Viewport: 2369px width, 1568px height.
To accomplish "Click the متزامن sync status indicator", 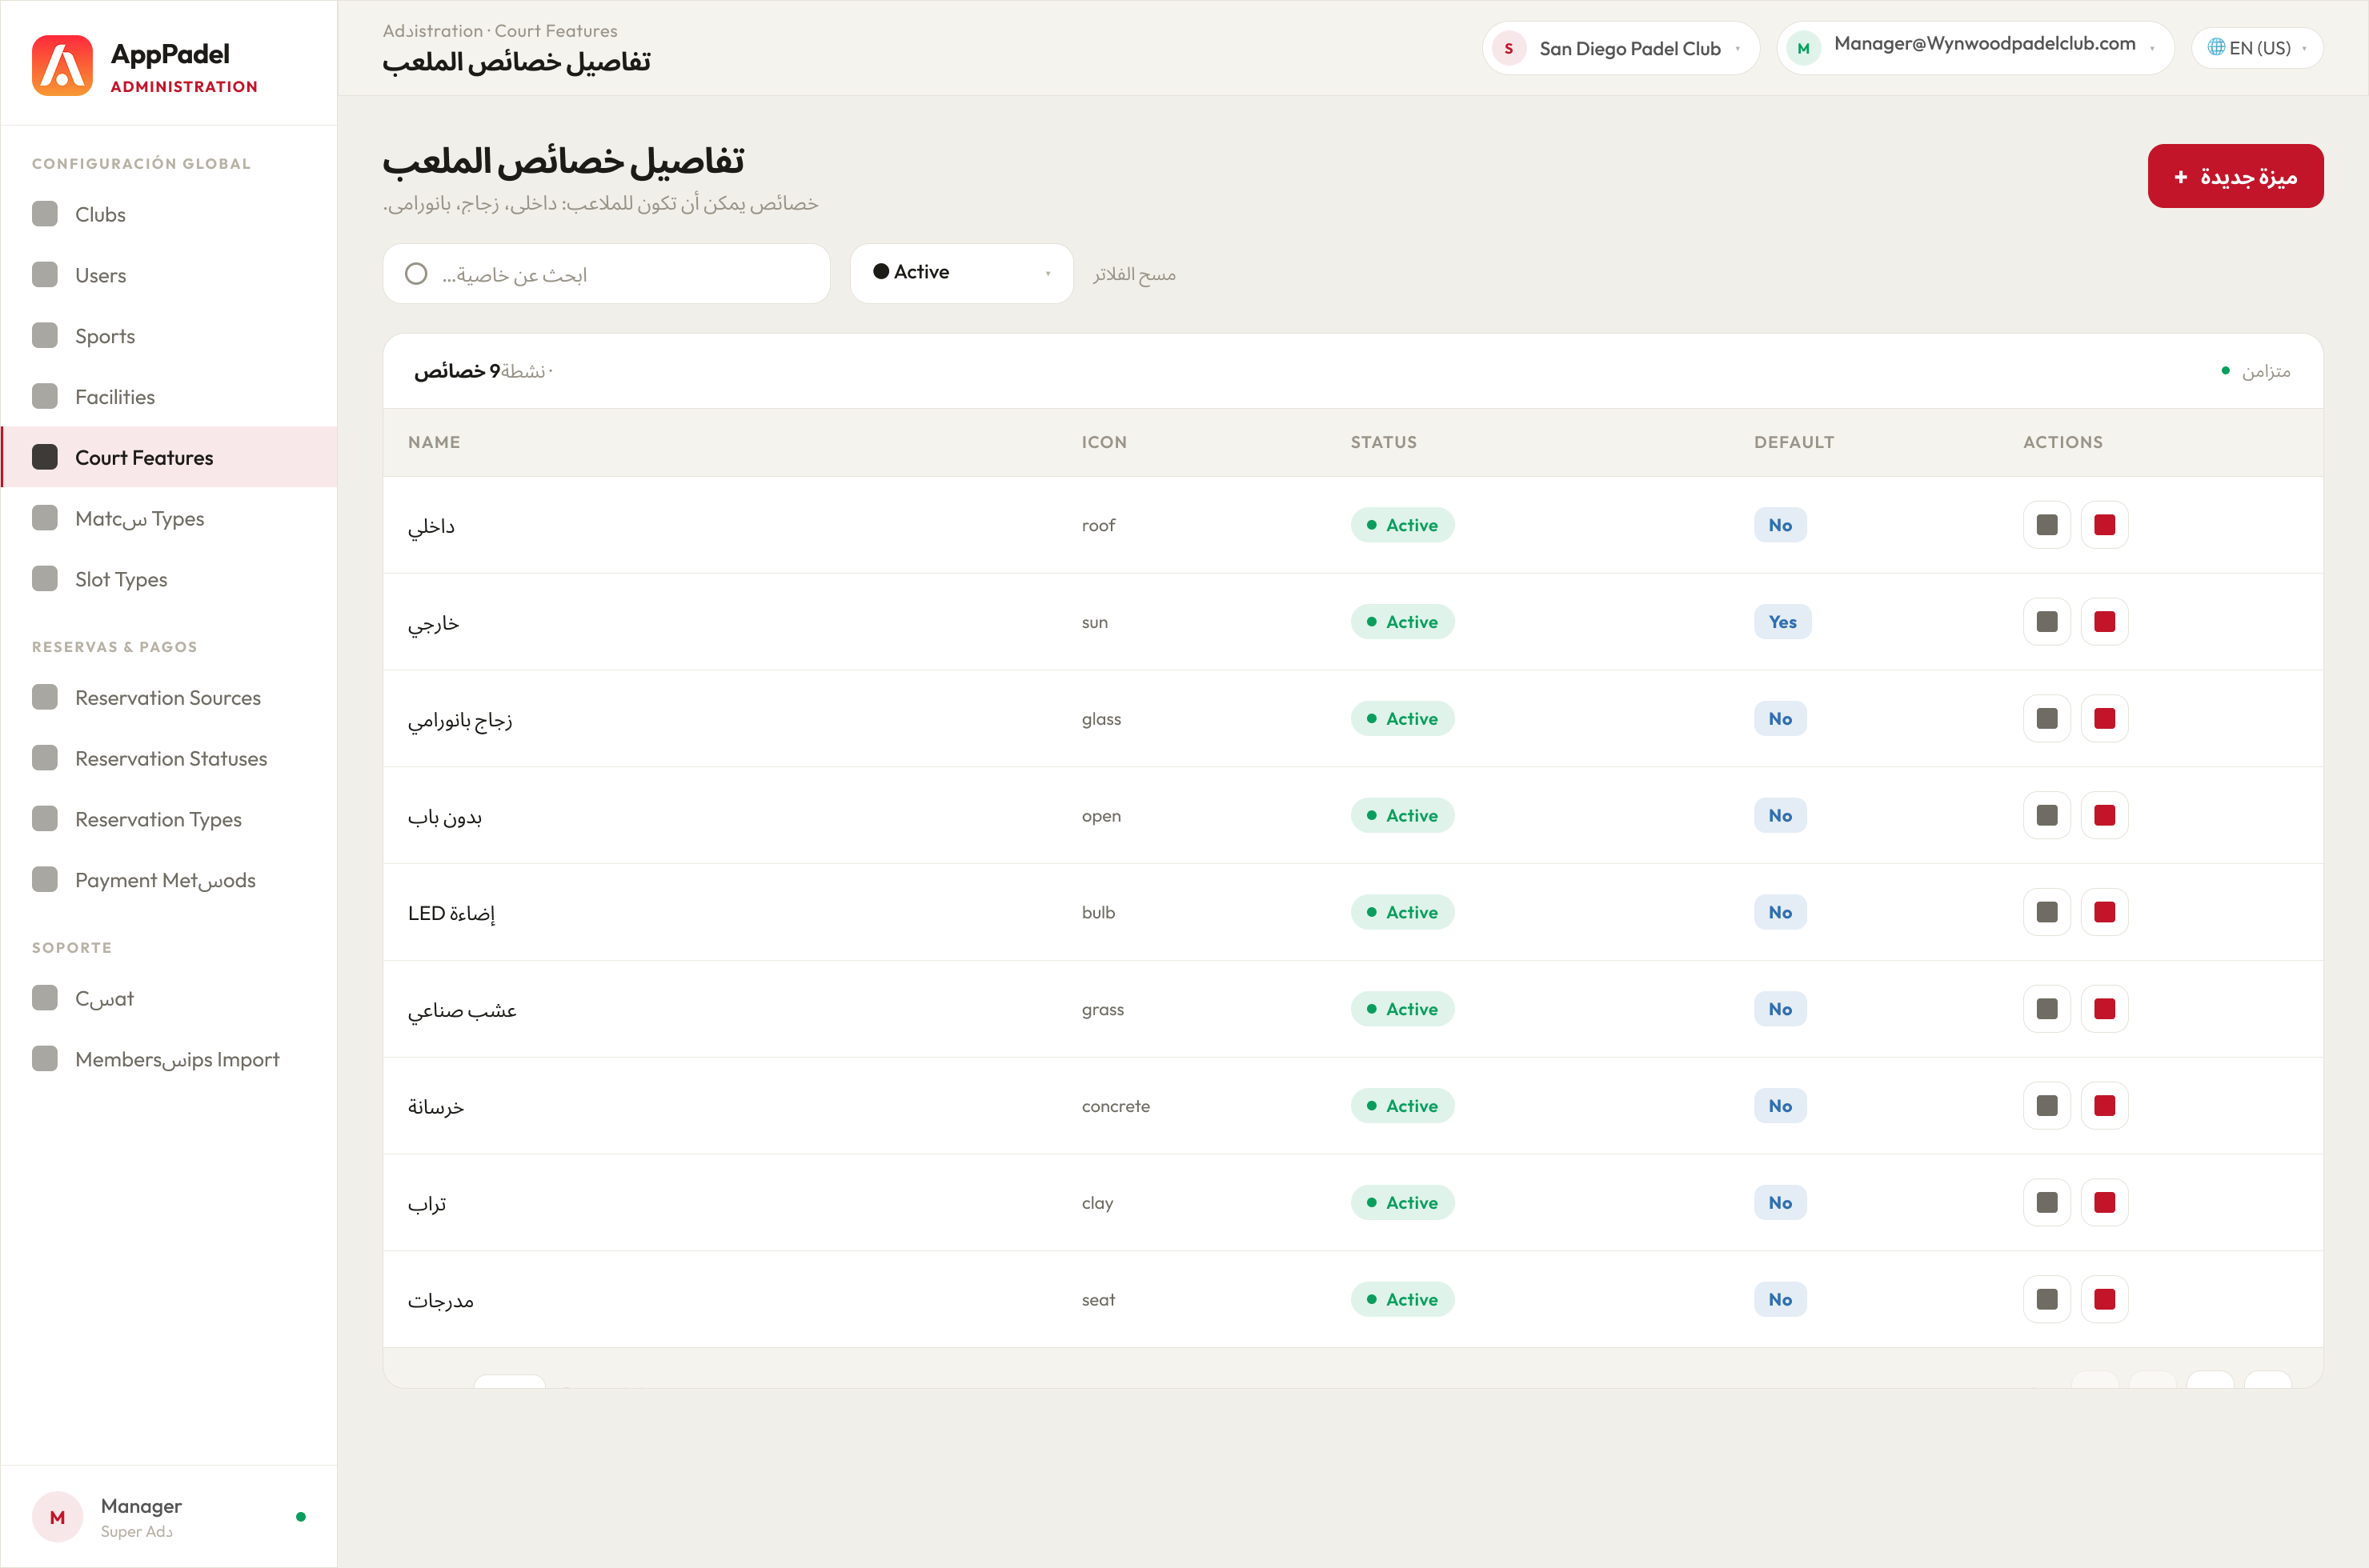I will point(2256,371).
